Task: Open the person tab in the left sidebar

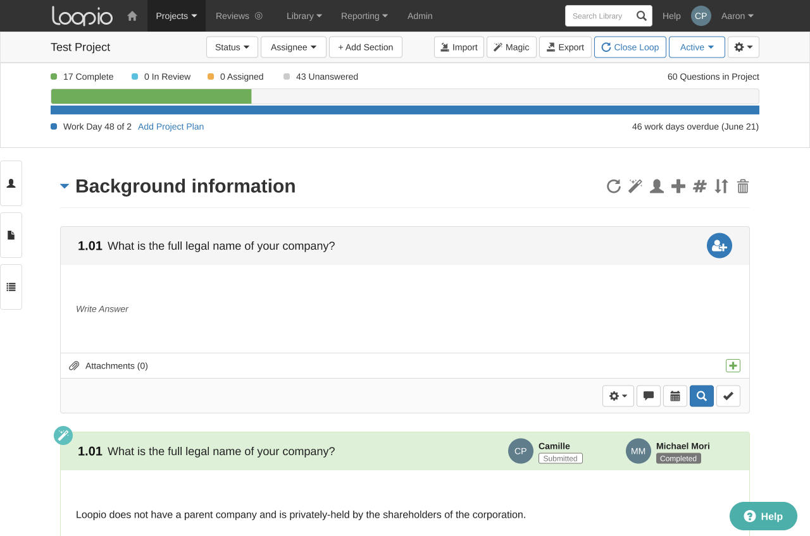Action: pos(11,183)
